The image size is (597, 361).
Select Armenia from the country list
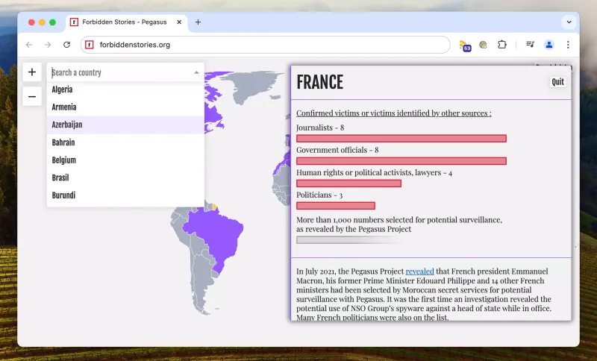point(125,107)
